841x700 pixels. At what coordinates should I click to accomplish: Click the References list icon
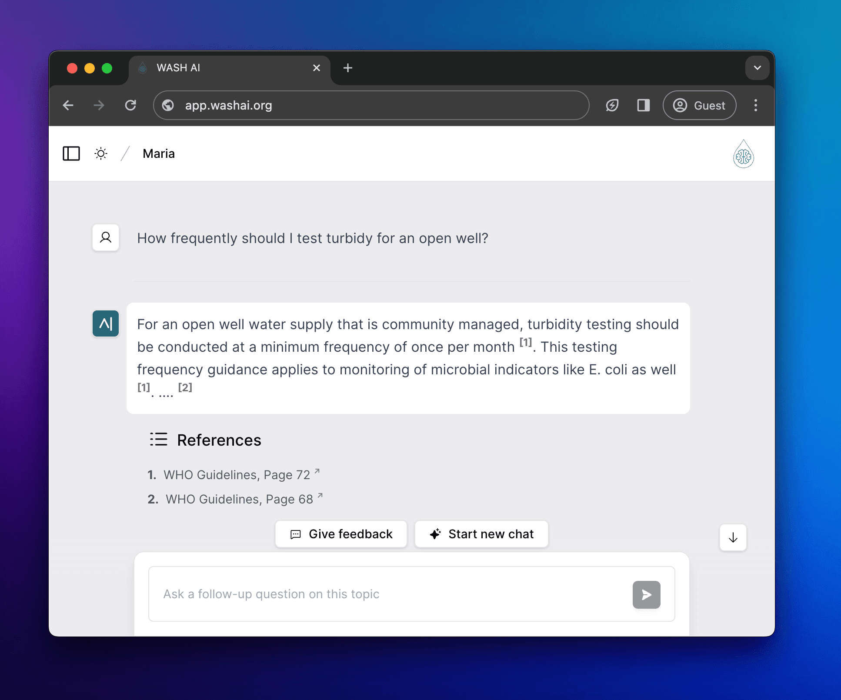pyautogui.click(x=158, y=440)
